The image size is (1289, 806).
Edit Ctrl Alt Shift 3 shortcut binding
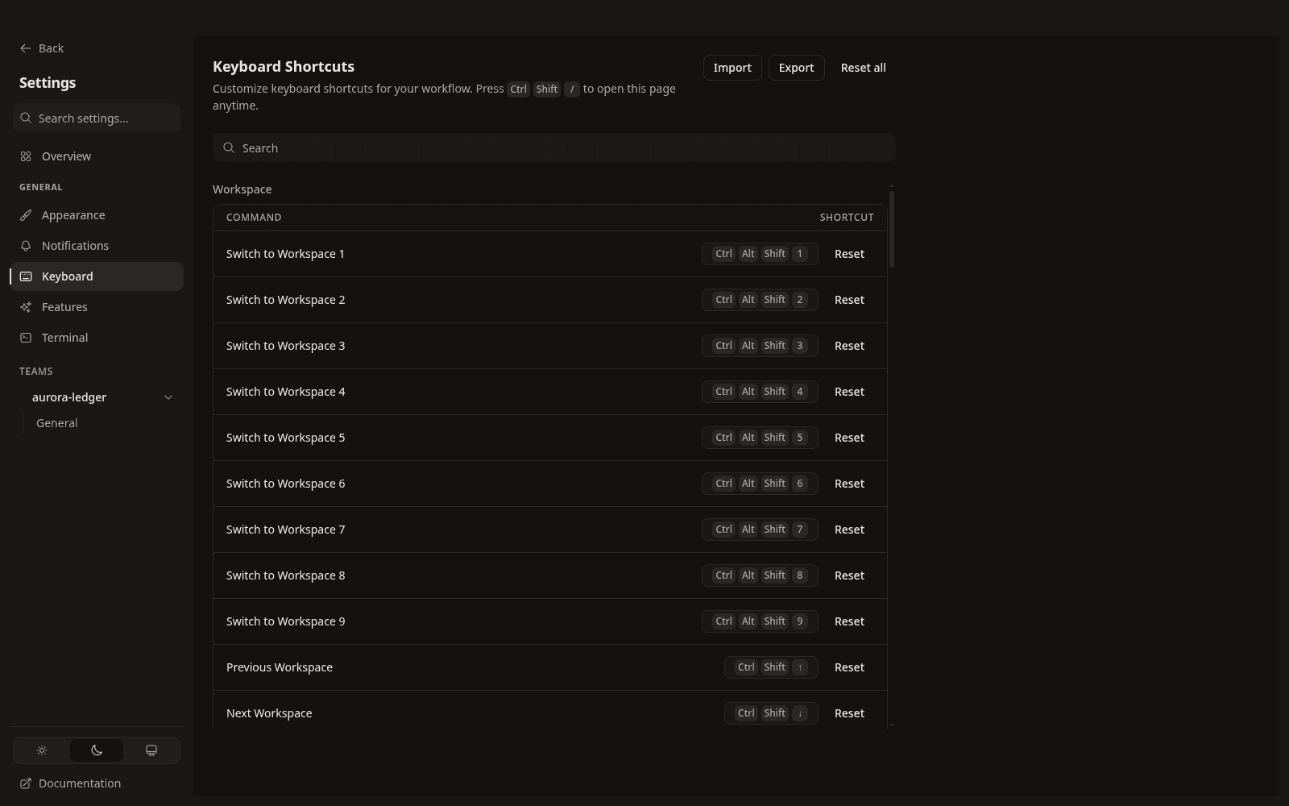point(760,346)
